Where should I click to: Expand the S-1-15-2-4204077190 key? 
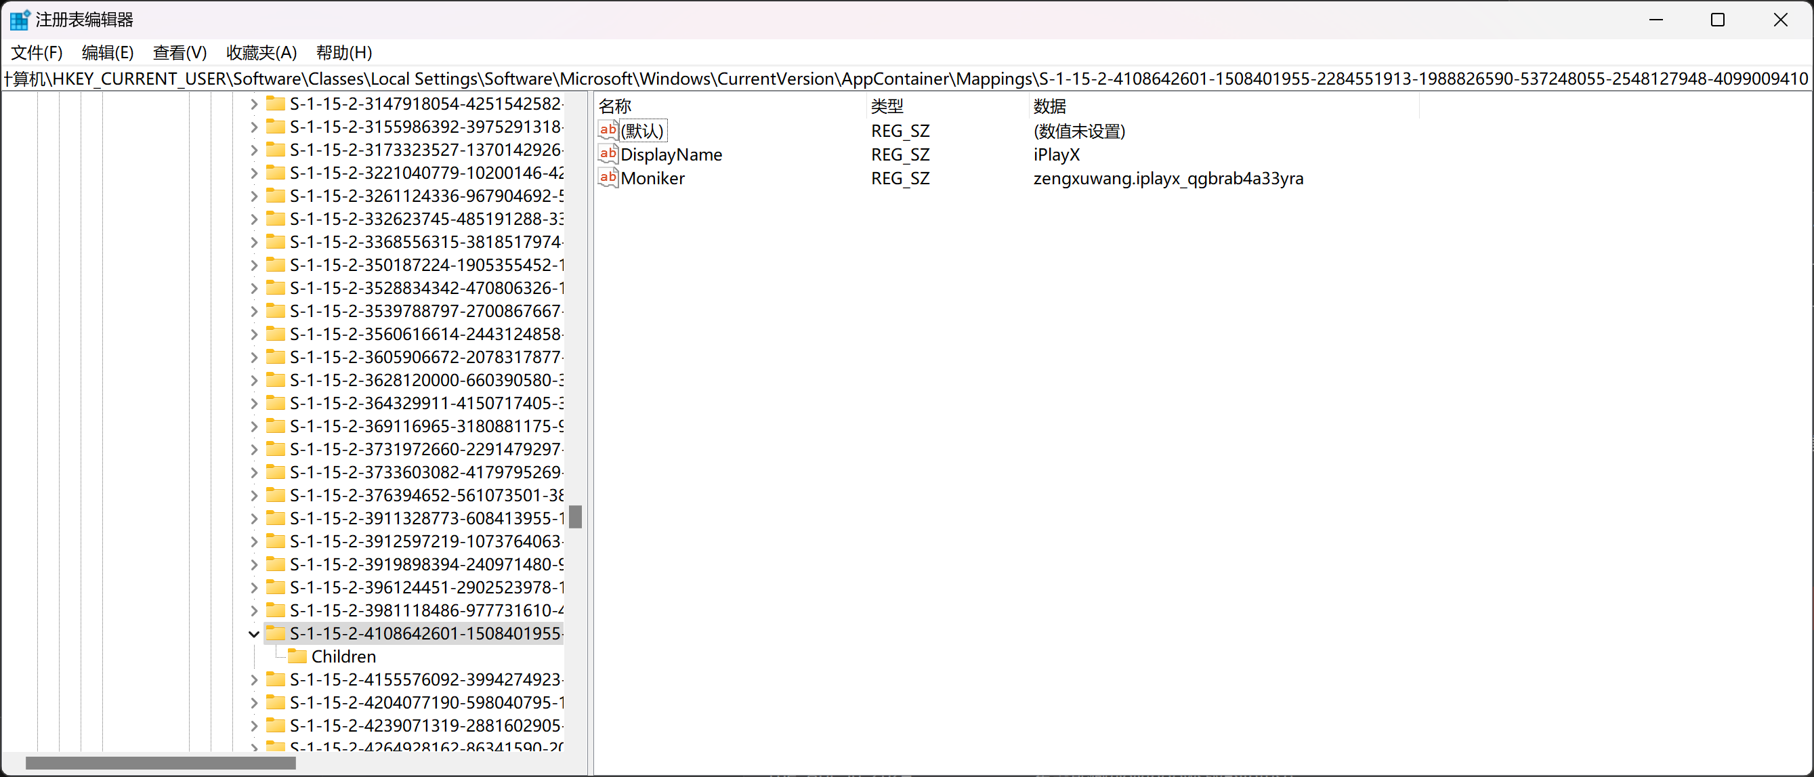click(253, 702)
